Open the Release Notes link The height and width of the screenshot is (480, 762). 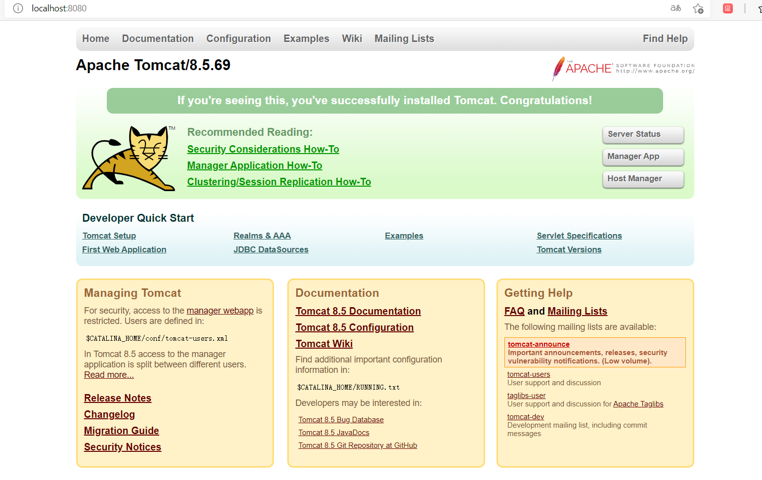(x=118, y=398)
